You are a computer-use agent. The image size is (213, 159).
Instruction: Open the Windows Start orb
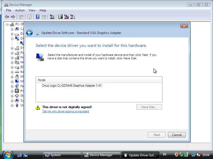(x=8, y=155)
